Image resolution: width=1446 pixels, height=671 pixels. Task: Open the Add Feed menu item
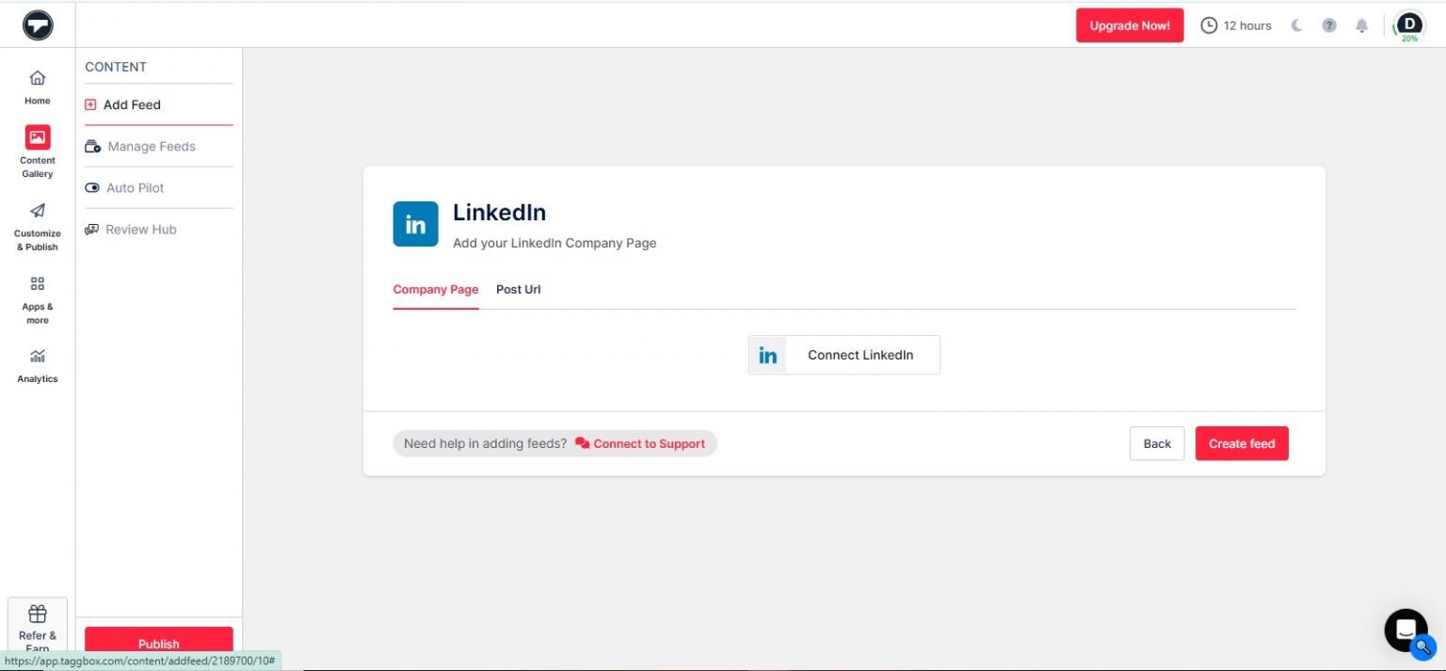click(x=131, y=104)
